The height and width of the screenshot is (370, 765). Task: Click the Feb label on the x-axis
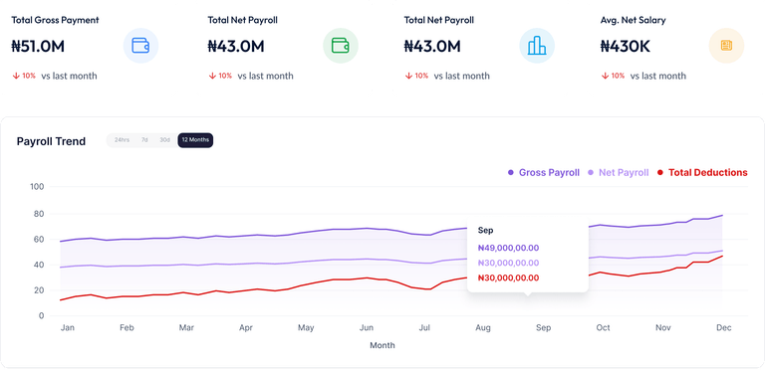[x=127, y=327]
